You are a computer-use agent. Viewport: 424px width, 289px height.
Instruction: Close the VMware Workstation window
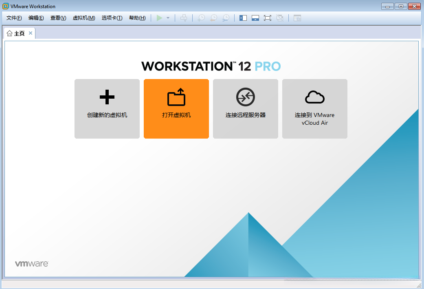pyautogui.click(x=414, y=6)
